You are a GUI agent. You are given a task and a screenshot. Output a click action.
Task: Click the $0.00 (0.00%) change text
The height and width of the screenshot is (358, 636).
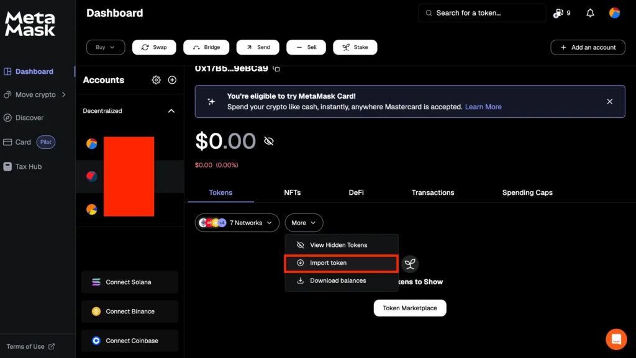(x=217, y=165)
